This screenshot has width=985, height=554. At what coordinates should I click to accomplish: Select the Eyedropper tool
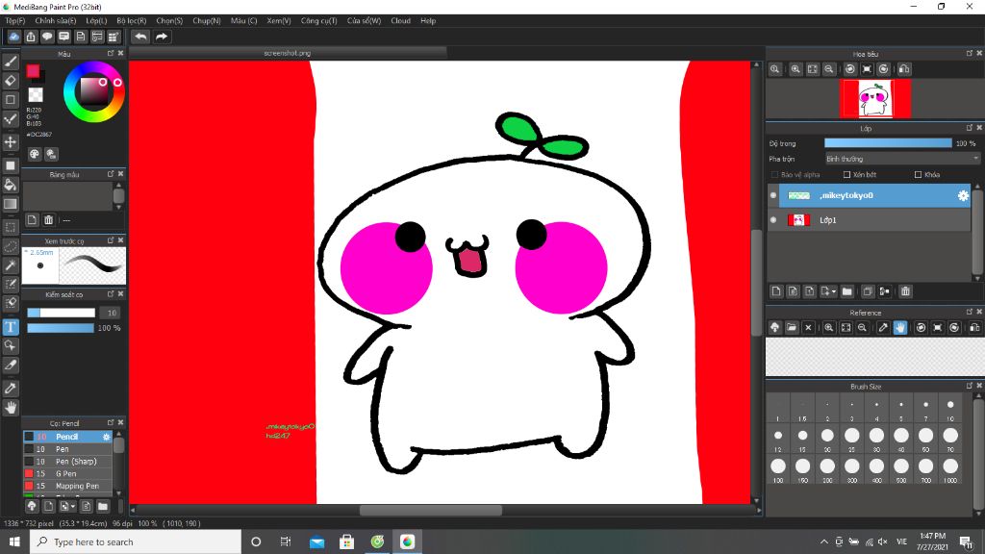pos(11,389)
